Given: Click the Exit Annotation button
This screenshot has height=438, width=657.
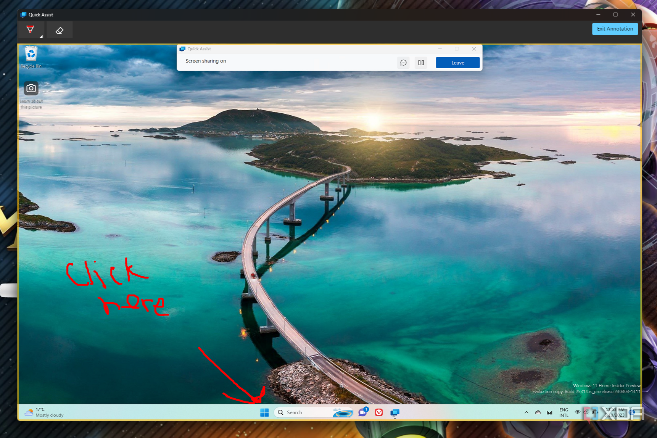Looking at the screenshot, I should click(x=615, y=29).
